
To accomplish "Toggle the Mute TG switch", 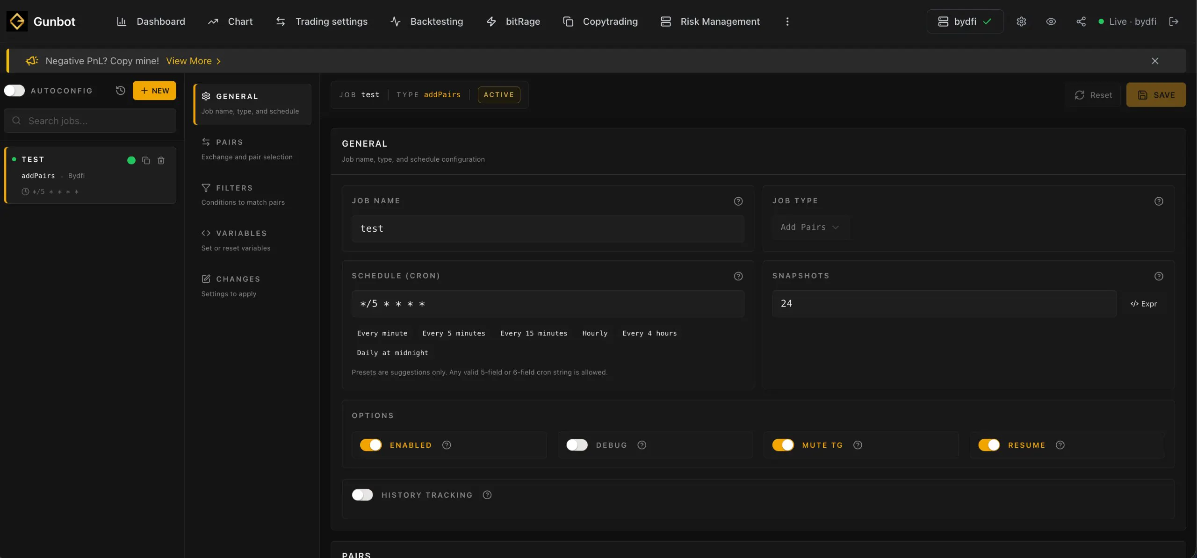I will [x=783, y=445].
